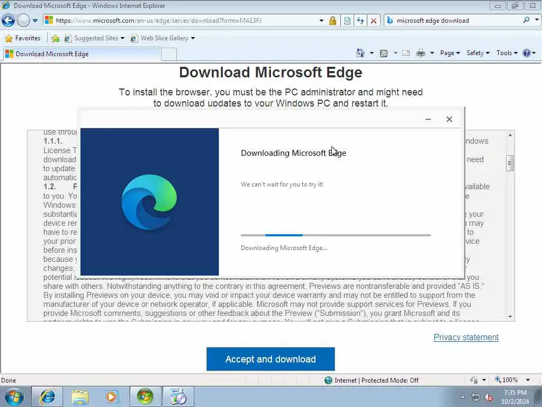Screen dimensions: 542x407
Task: Click the red Stop loading icon
Action: [x=373, y=21]
